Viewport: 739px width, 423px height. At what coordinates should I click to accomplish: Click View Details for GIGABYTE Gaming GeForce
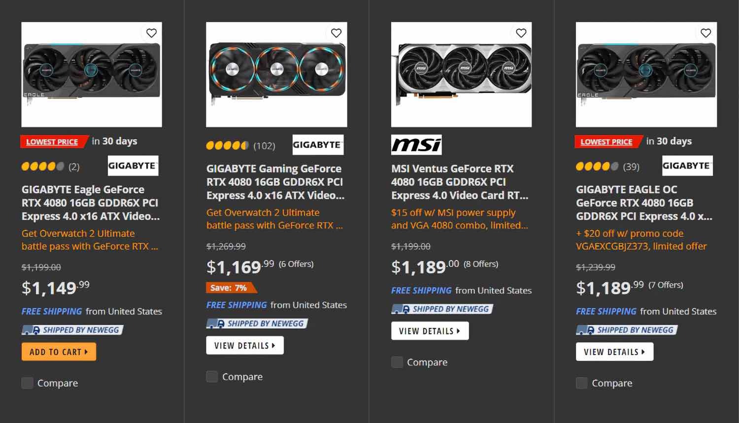(245, 346)
